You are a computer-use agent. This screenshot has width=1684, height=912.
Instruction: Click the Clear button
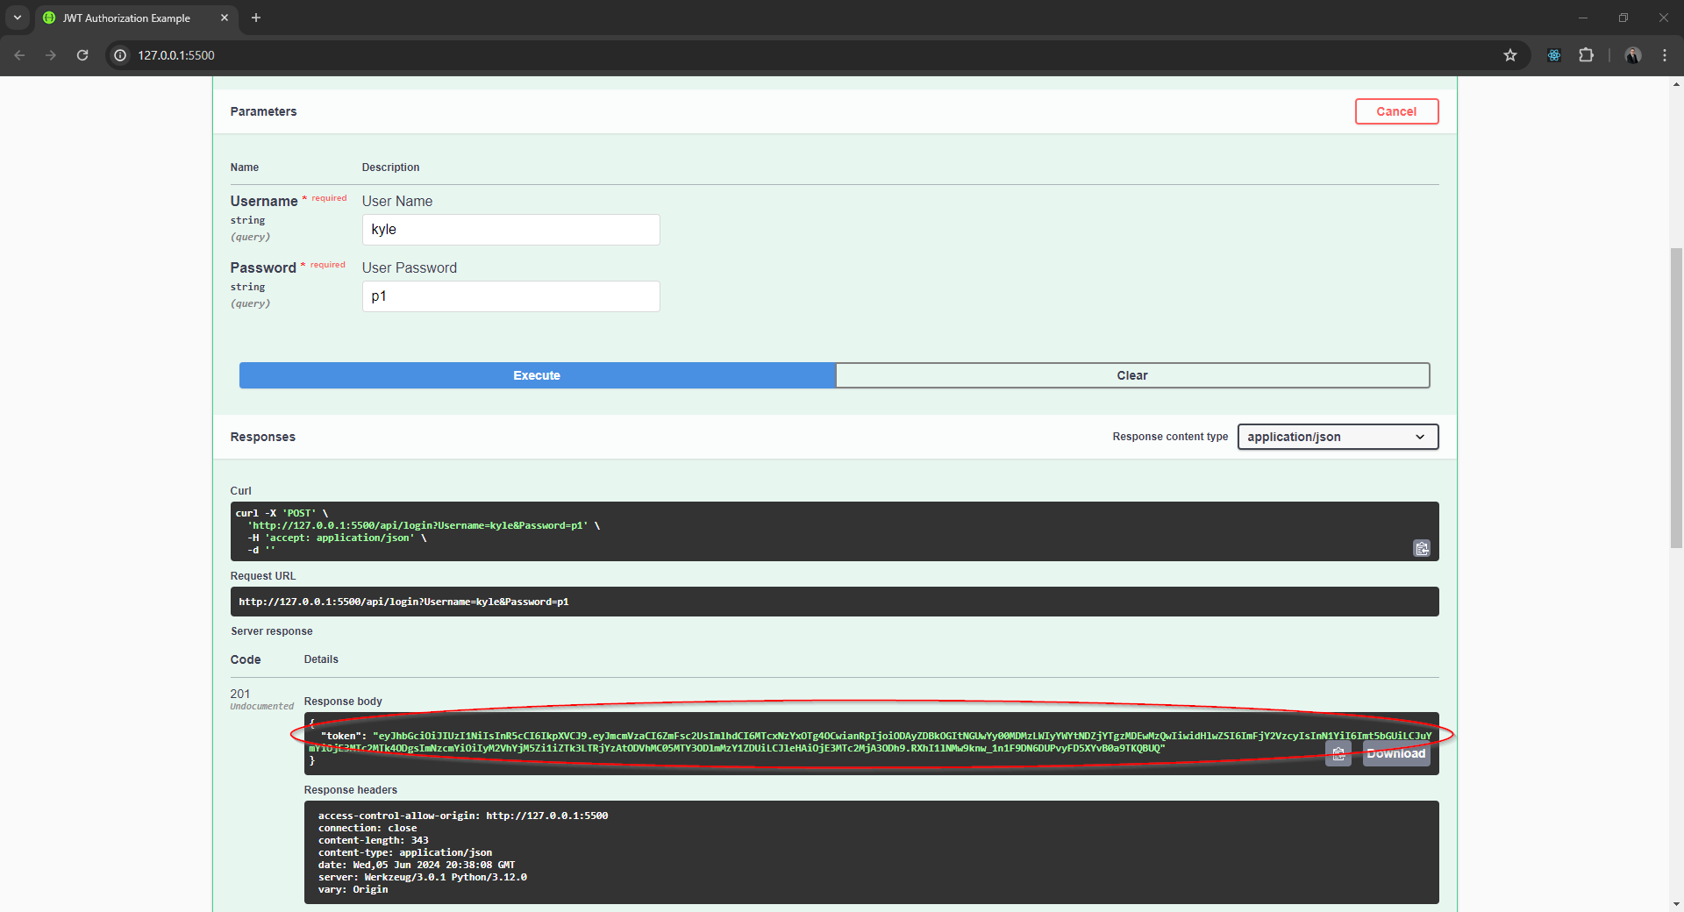[x=1131, y=375]
